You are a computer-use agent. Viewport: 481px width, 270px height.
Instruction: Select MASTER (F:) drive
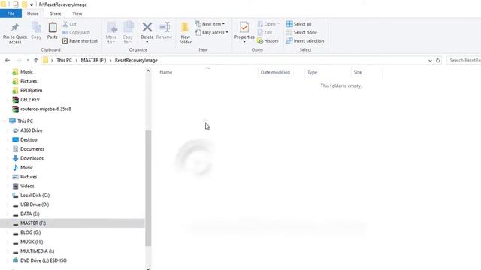(x=33, y=223)
